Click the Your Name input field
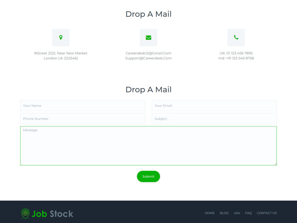The width and height of the screenshot is (297, 223). point(83,106)
